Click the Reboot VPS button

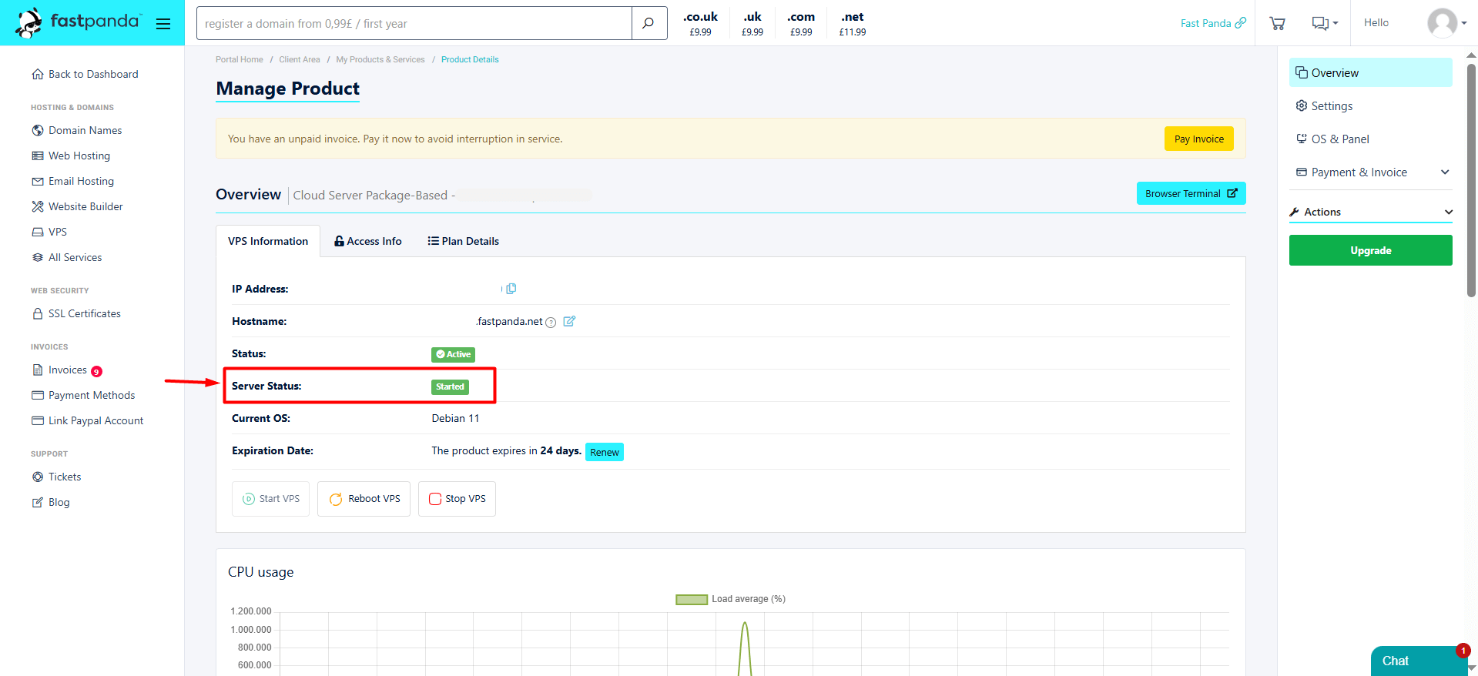(x=364, y=499)
